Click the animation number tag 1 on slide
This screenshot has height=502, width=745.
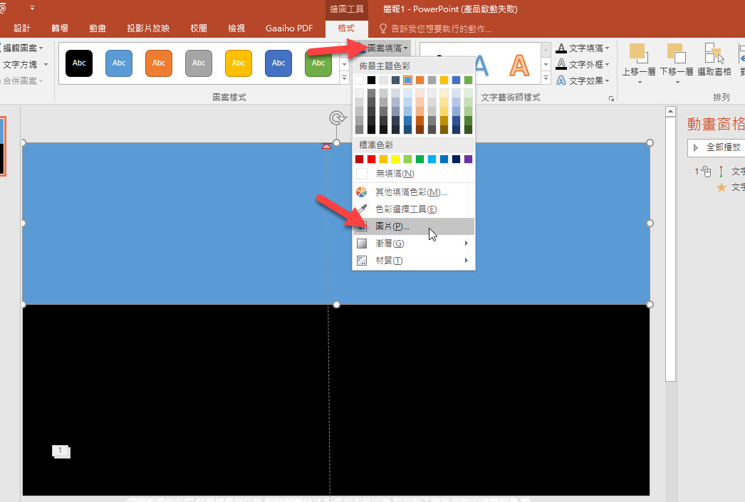click(x=61, y=451)
